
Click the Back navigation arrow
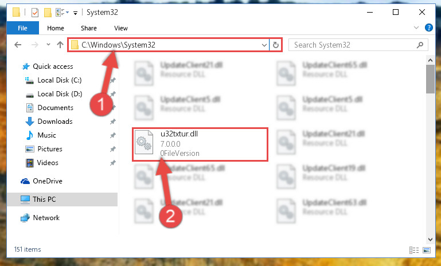(x=18, y=45)
